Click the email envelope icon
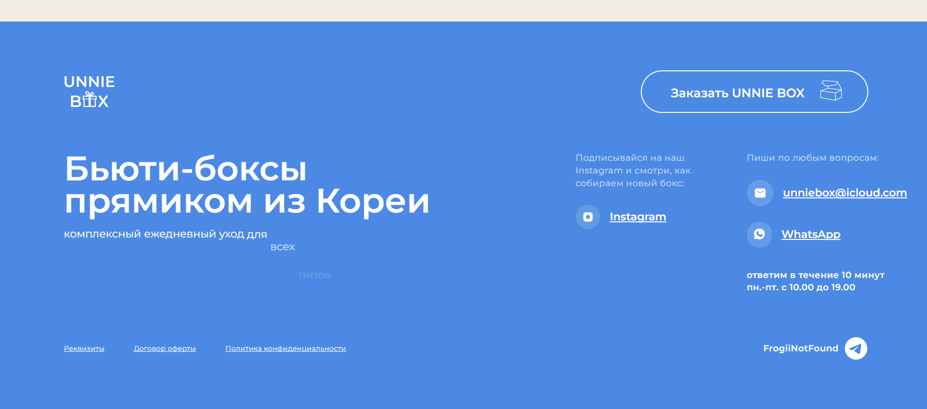The image size is (927, 409). 760,193
